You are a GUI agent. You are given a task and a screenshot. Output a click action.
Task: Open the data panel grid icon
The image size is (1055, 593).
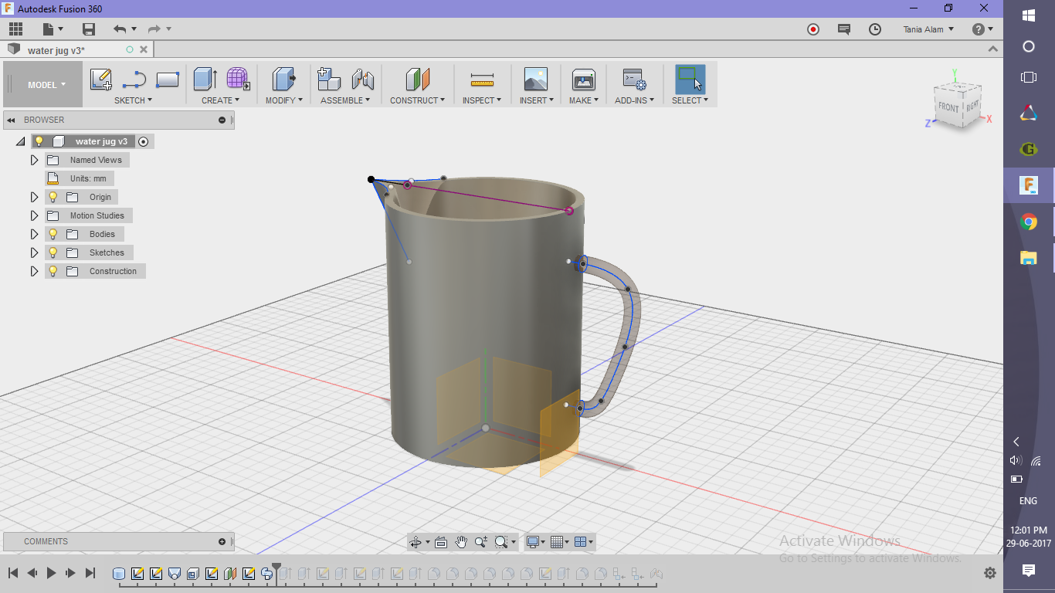16,29
